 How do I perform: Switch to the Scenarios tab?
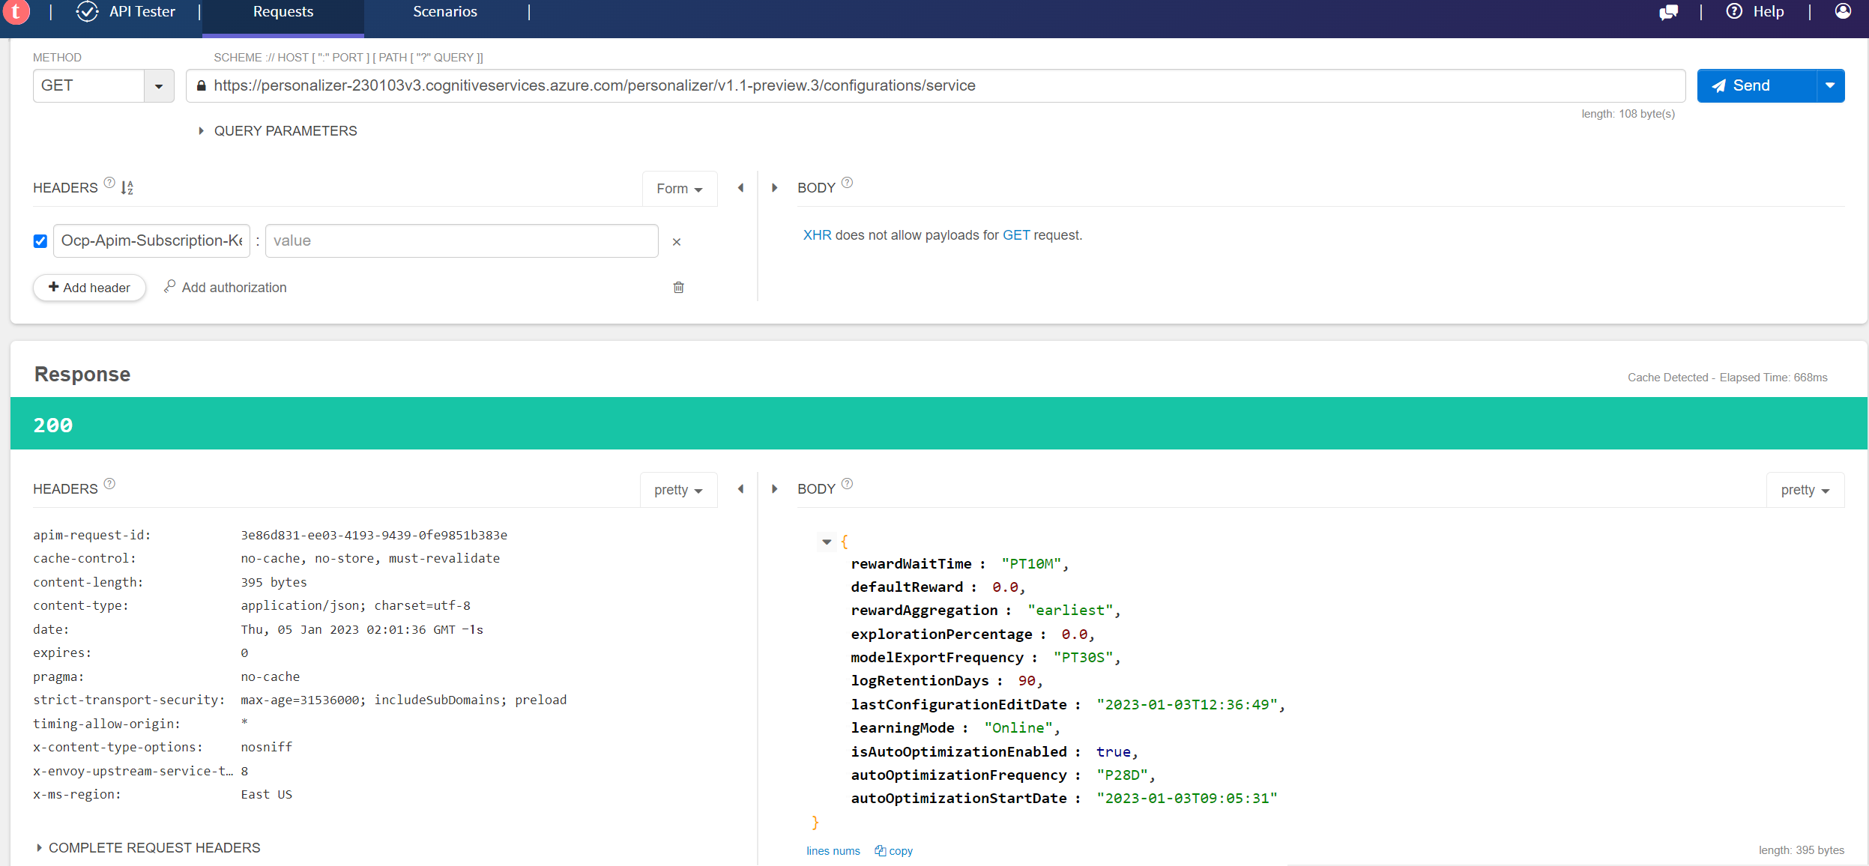point(445,12)
